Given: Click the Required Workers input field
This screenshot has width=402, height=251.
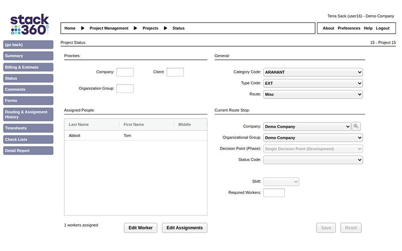Looking at the screenshot, I should point(274,193).
